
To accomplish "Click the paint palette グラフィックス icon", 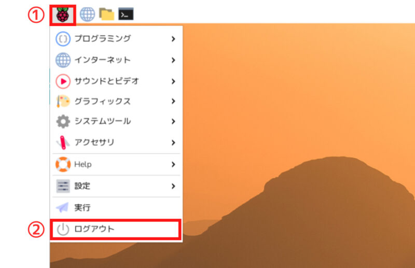I will [x=63, y=101].
